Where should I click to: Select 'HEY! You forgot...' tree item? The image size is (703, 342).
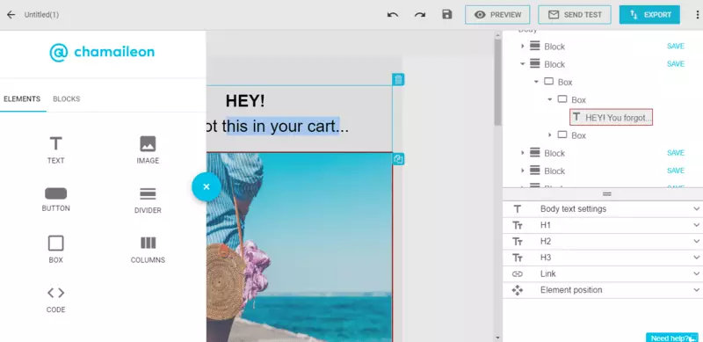coord(611,118)
